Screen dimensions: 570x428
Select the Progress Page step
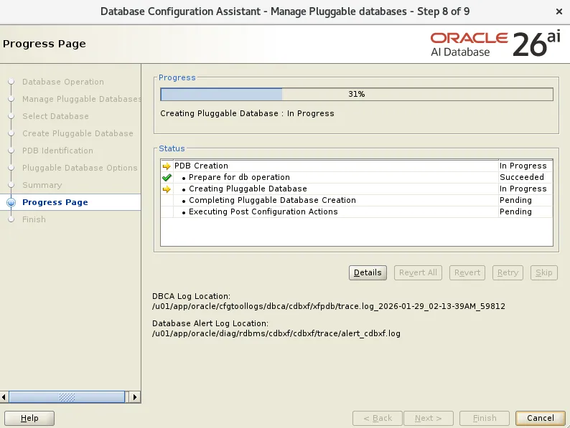tap(55, 202)
